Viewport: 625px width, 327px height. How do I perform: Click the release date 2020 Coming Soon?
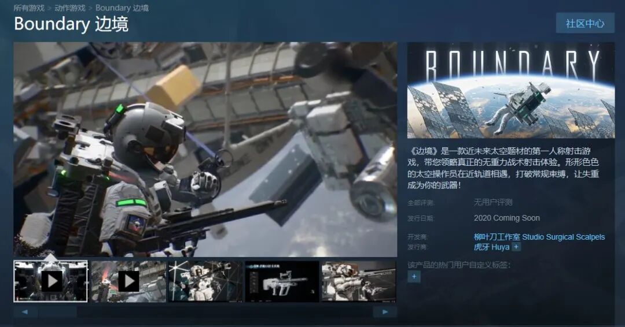506,218
